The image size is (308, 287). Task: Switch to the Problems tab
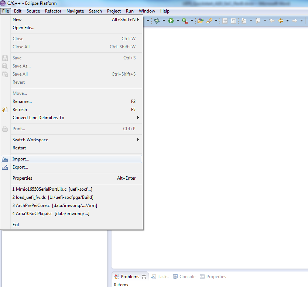pyautogui.click(x=130, y=277)
